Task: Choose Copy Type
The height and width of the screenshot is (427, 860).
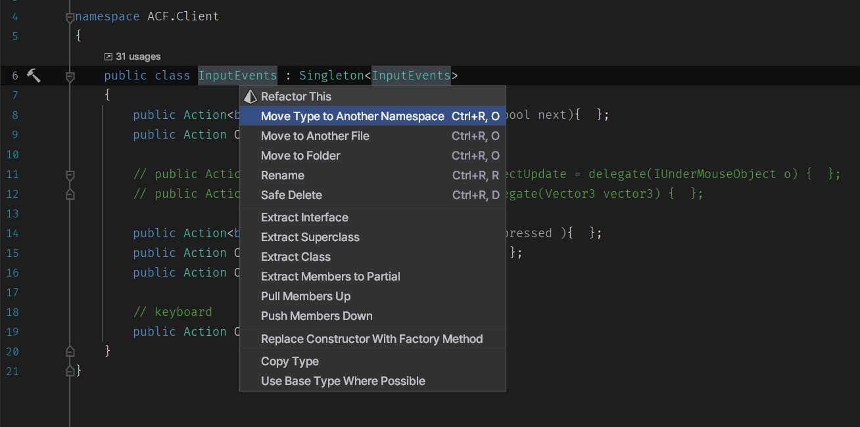Action: click(373, 361)
